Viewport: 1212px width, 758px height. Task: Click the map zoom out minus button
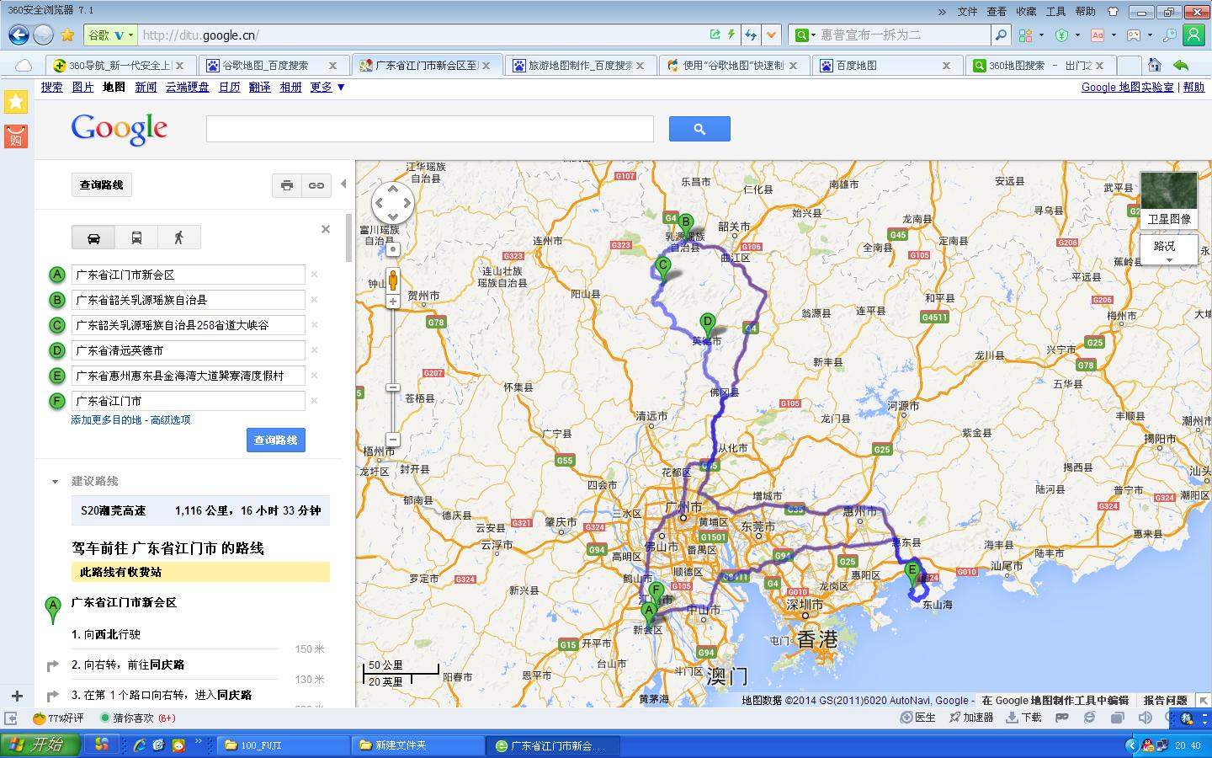(x=392, y=440)
